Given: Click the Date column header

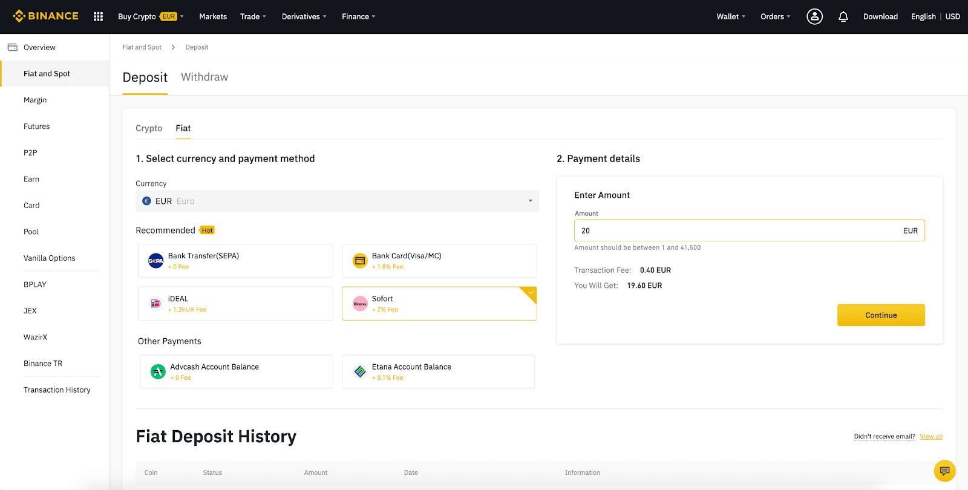Looking at the screenshot, I should 411,472.
